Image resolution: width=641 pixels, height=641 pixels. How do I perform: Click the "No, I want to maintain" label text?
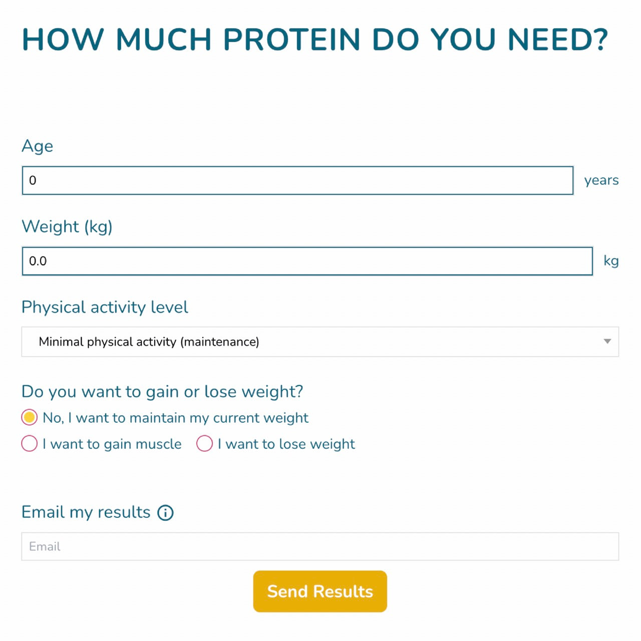pyautogui.click(x=175, y=418)
